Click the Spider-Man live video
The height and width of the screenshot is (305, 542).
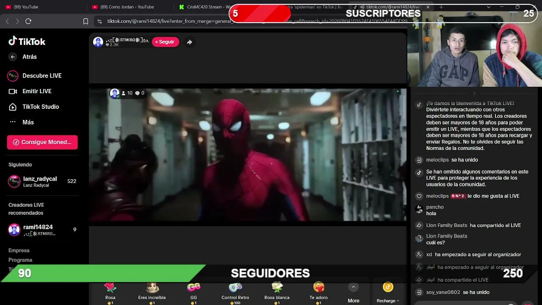point(248,155)
